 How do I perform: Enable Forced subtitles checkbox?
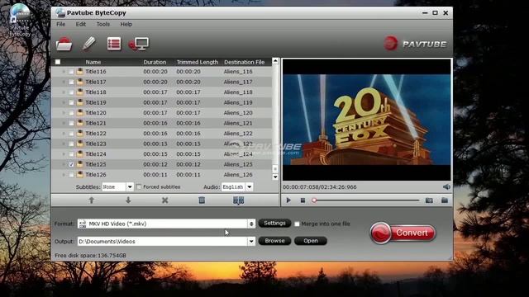pyautogui.click(x=139, y=187)
